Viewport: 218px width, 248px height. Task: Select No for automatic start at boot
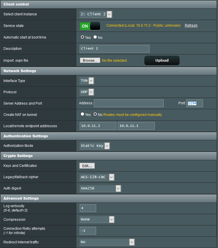(95, 37)
